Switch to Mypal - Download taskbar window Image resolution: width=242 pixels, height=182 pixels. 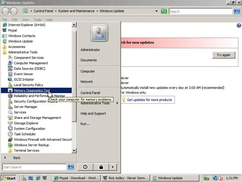77,178
